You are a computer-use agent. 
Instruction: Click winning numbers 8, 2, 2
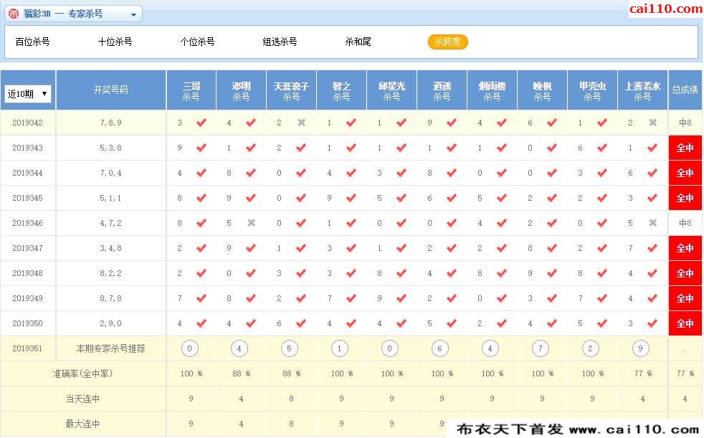[110, 273]
